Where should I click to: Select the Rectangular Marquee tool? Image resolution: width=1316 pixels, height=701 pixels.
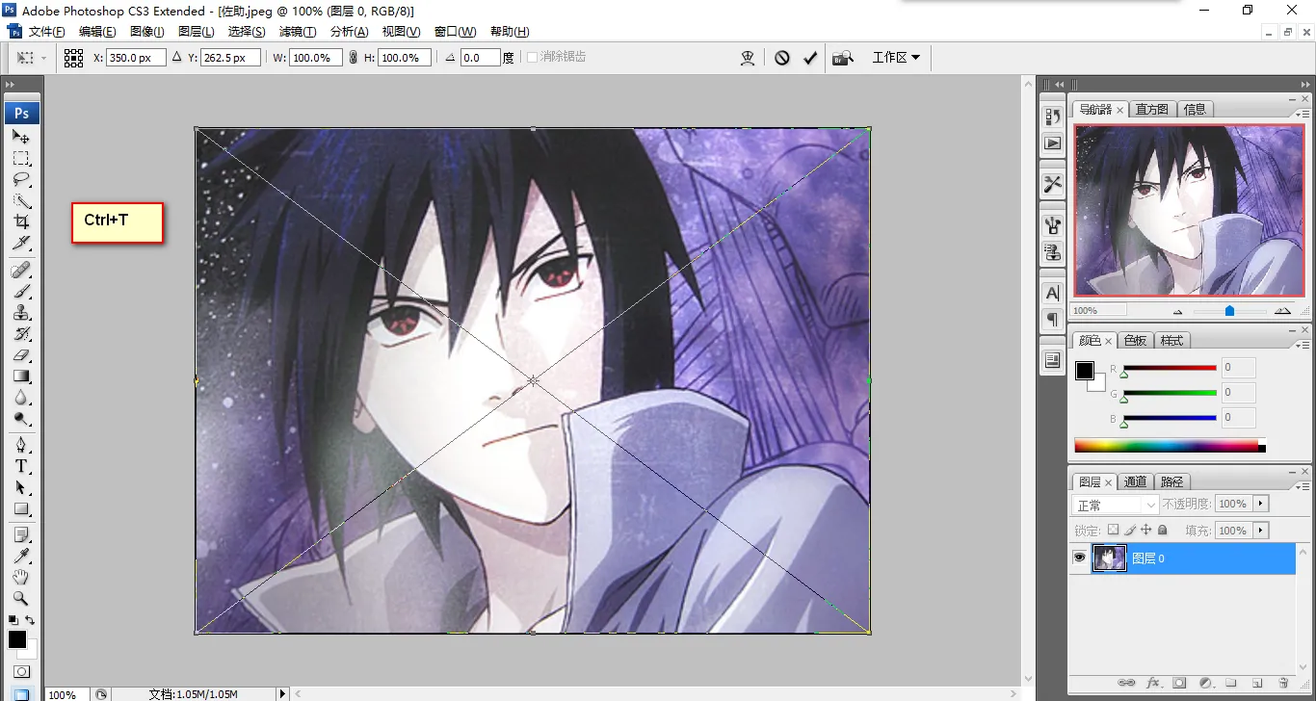point(21,158)
